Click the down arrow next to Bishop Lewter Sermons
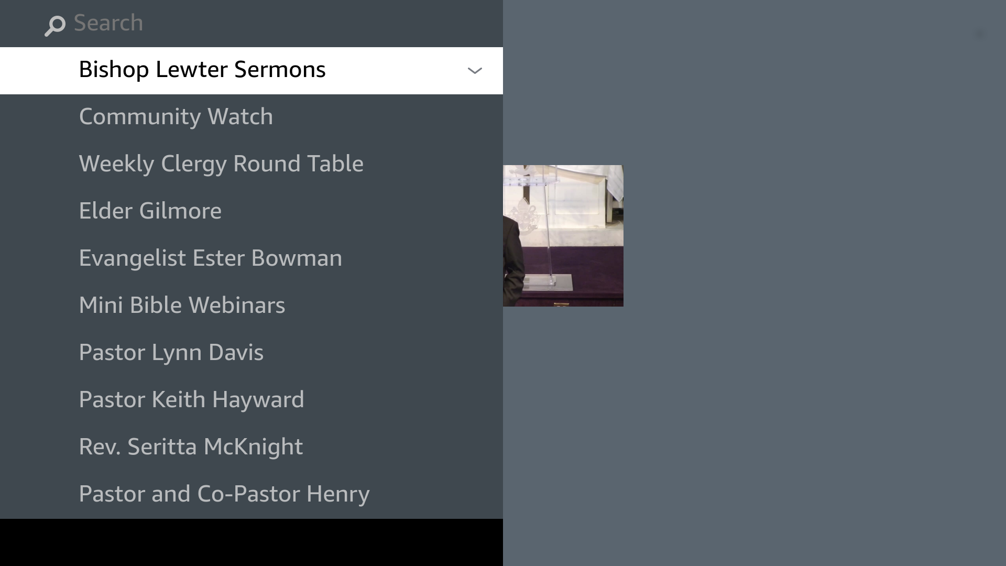Screen dimensions: 1006x566 pos(474,71)
